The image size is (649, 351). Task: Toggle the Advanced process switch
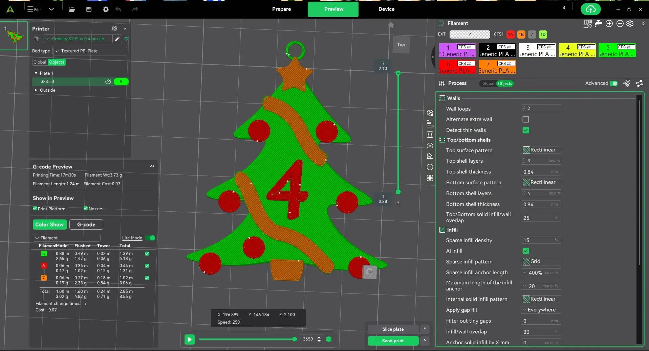[613, 83]
